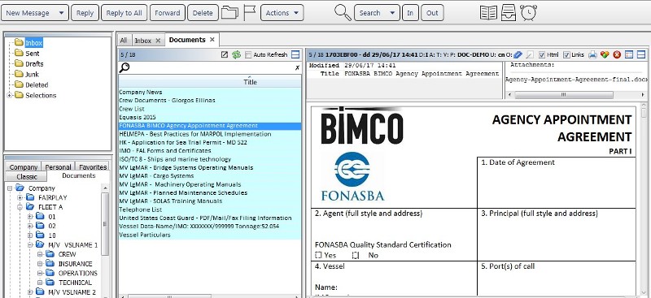The width and height of the screenshot is (651, 298).
Task: Select the Equasis 2015 document
Action: coord(210,117)
